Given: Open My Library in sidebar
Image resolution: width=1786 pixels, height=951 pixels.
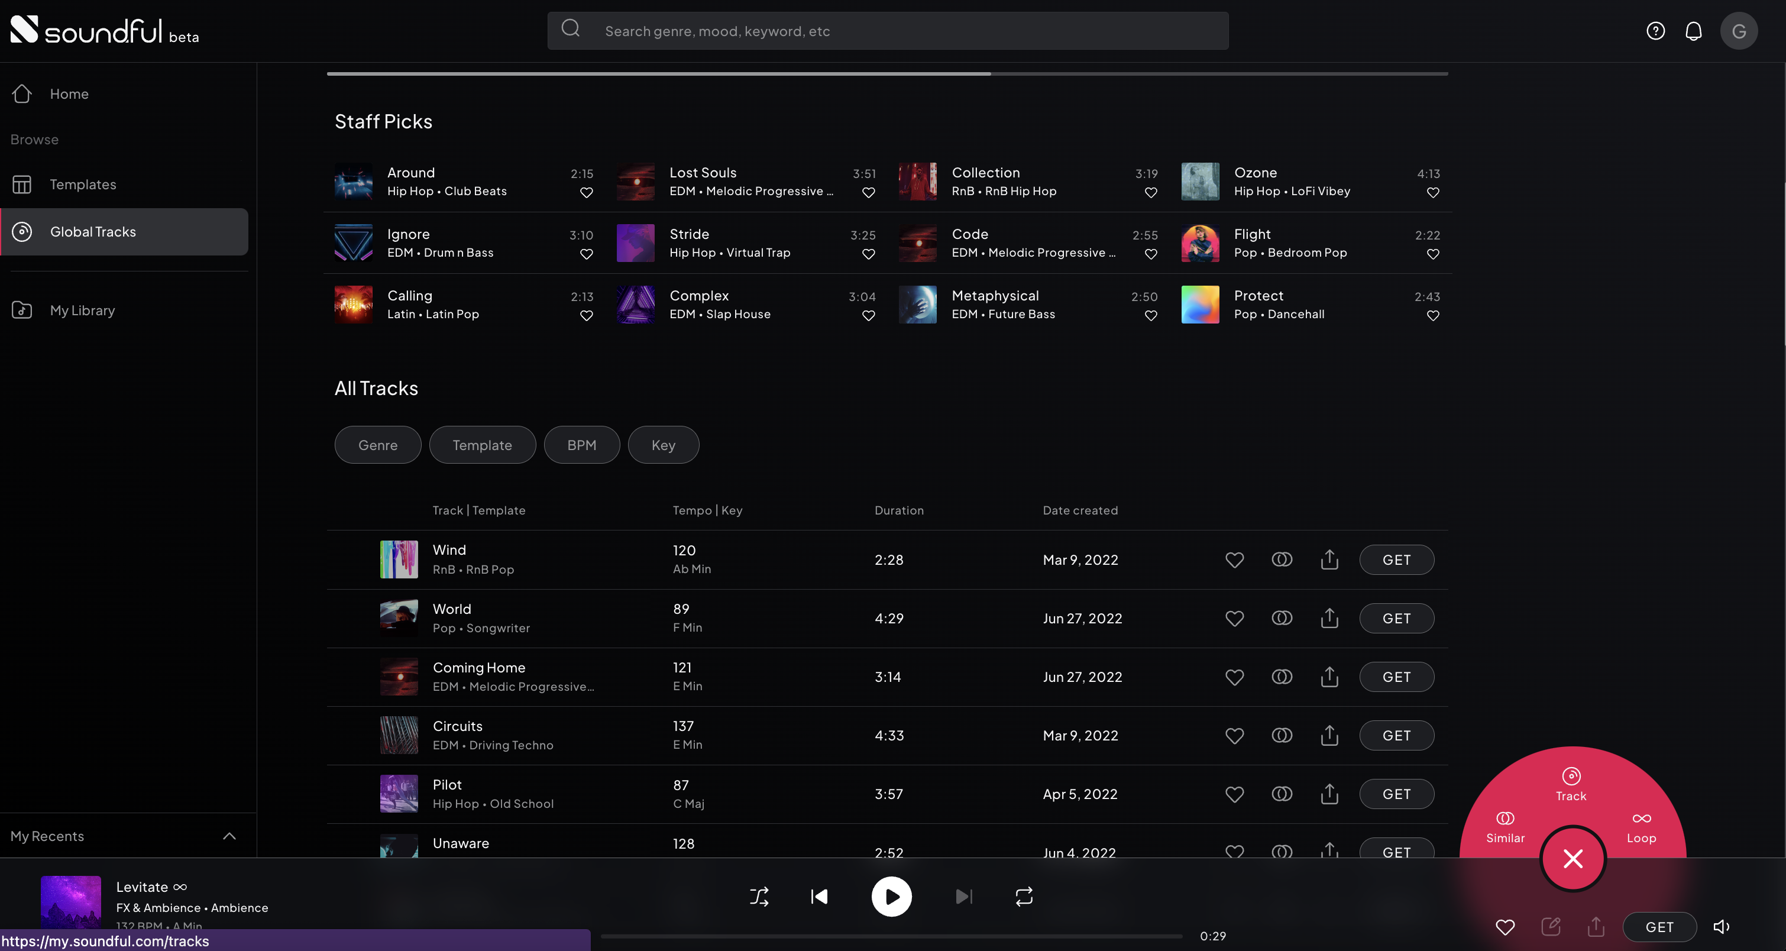Looking at the screenshot, I should pos(125,310).
